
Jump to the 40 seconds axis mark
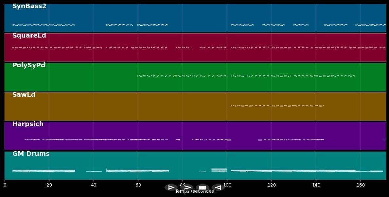tap(94, 185)
